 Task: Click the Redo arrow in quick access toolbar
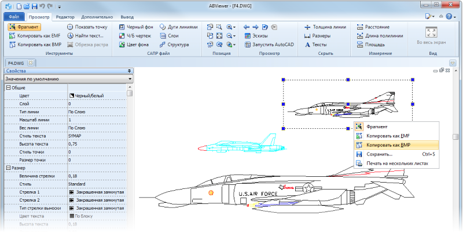pyautogui.click(x=50, y=6)
